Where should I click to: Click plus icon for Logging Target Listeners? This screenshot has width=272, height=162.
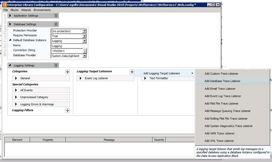(x=132, y=72)
